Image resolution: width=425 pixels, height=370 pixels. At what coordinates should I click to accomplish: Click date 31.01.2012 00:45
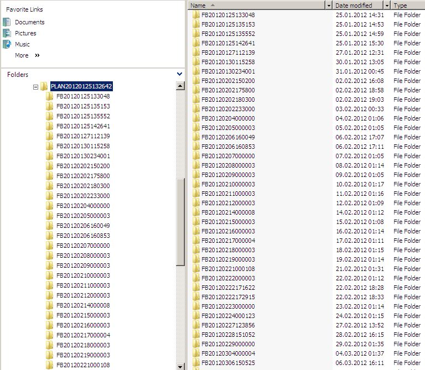point(360,71)
